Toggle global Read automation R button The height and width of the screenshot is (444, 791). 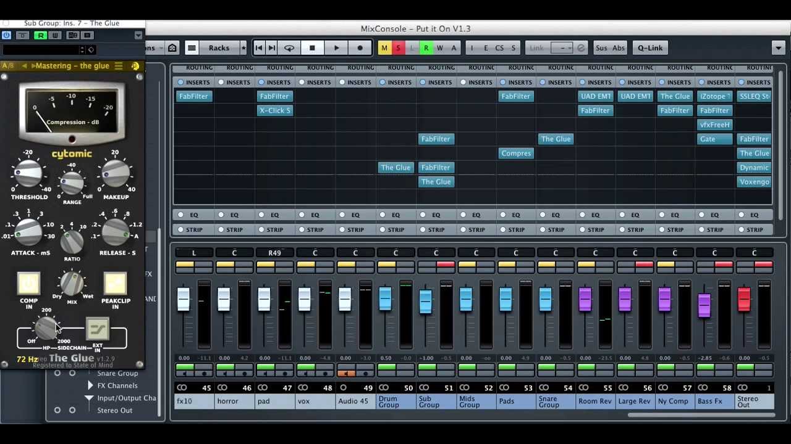[x=426, y=48]
